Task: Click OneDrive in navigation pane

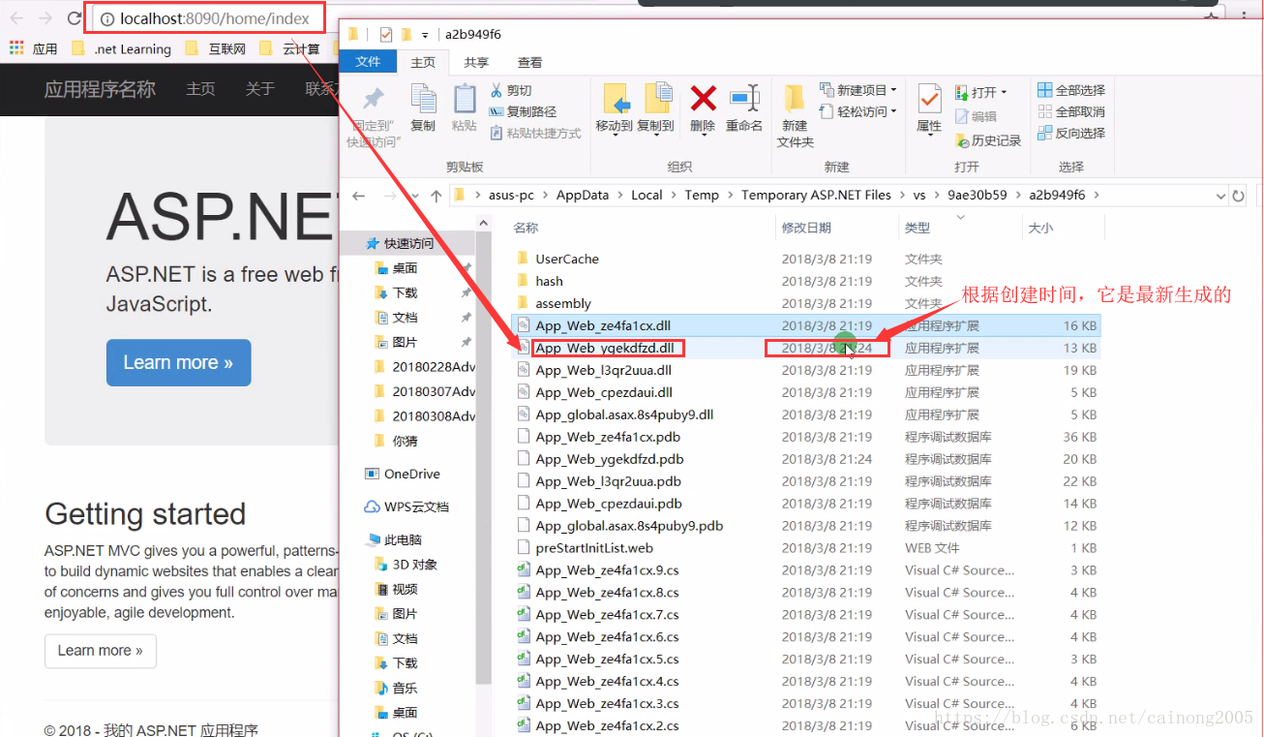Action: click(x=403, y=474)
